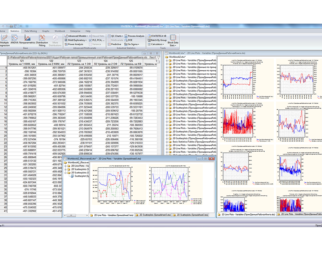Select Basic Statistics/Tables folder in Workbook2 tree
Screen dimensions: 322x258
(193, 142)
